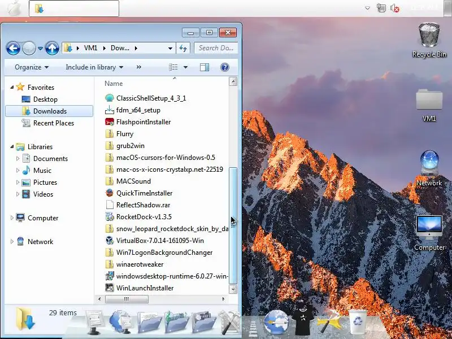
Task: Select Desktop in Favorites
Action: coord(45,99)
